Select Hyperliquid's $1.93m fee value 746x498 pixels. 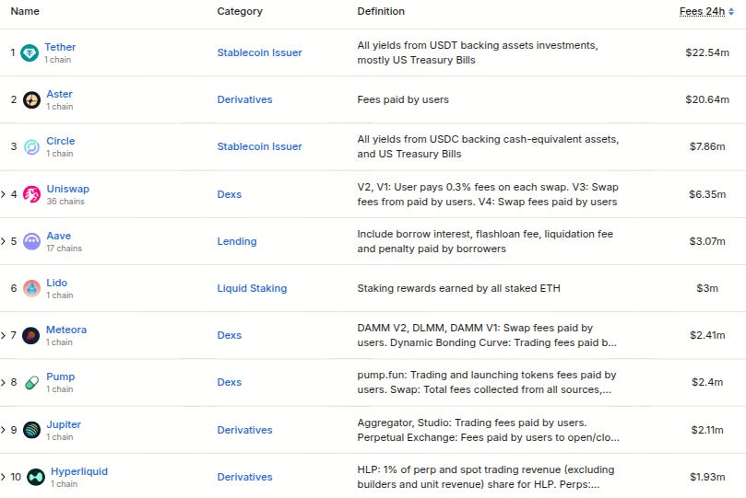[x=707, y=477]
